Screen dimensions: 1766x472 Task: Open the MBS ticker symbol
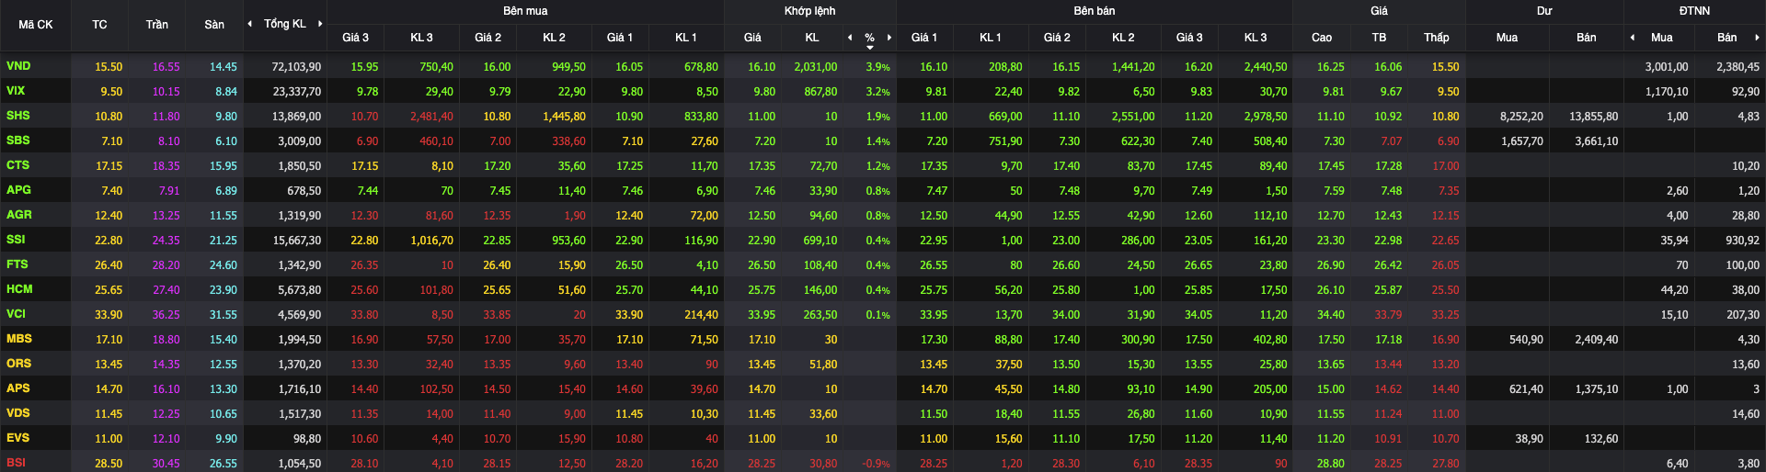[x=18, y=339]
